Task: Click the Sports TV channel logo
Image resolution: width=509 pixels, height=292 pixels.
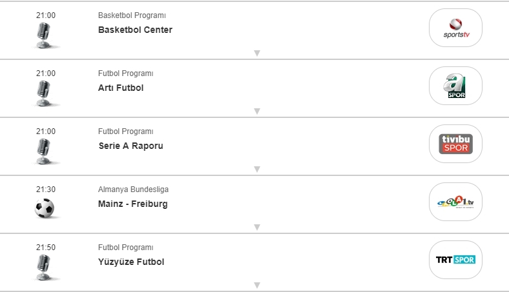Action: (455, 28)
